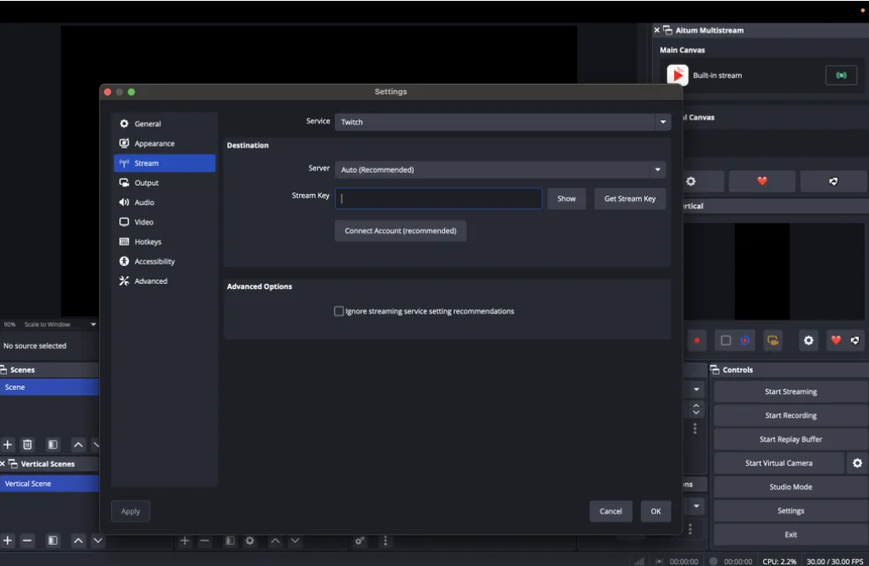Toggle Studio Mode in Controls

click(790, 487)
